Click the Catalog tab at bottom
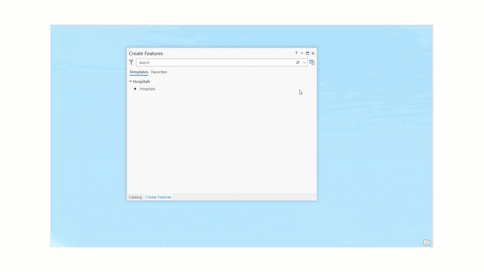 pyautogui.click(x=135, y=197)
